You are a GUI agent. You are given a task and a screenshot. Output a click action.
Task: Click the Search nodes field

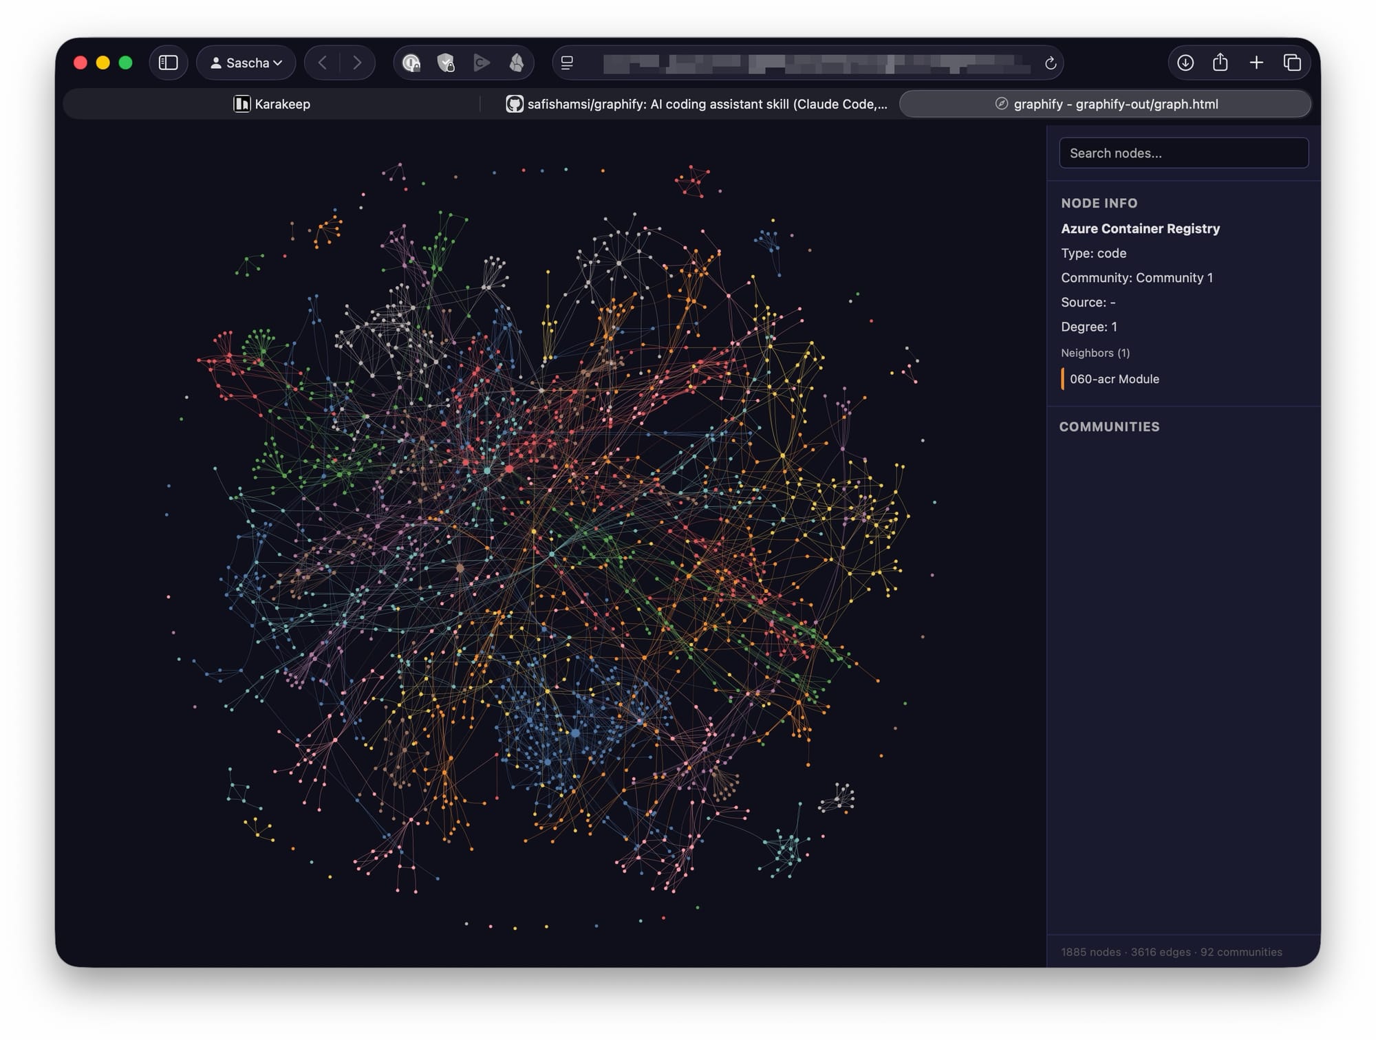click(x=1183, y=153)
